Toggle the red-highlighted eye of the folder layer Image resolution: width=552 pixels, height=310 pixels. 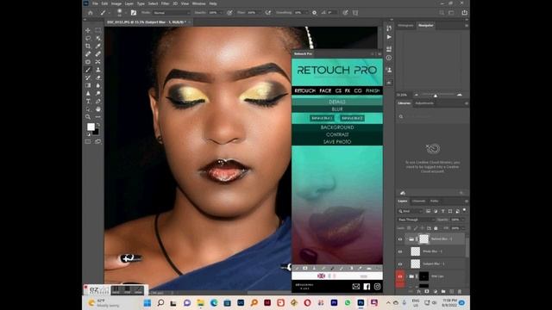click(400, 276)
